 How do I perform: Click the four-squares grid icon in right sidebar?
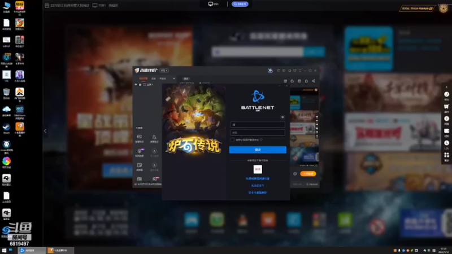pos(446,155)
